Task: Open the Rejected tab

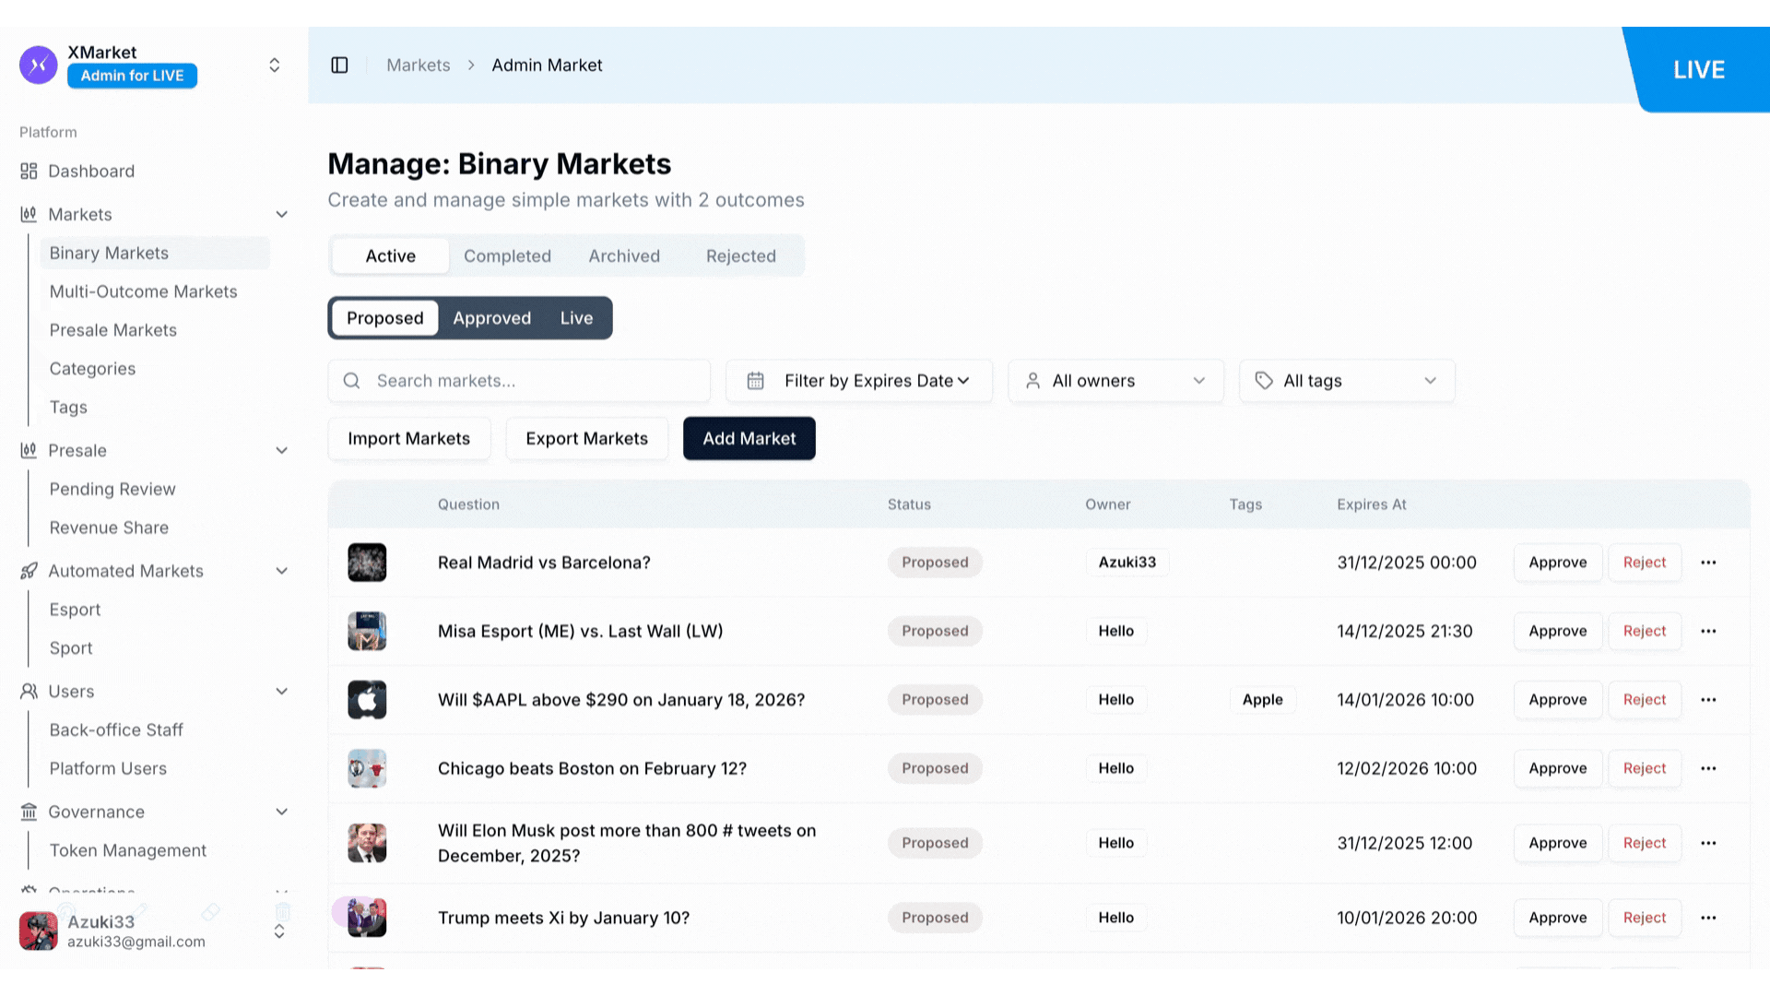Action: tap(740, 256)
